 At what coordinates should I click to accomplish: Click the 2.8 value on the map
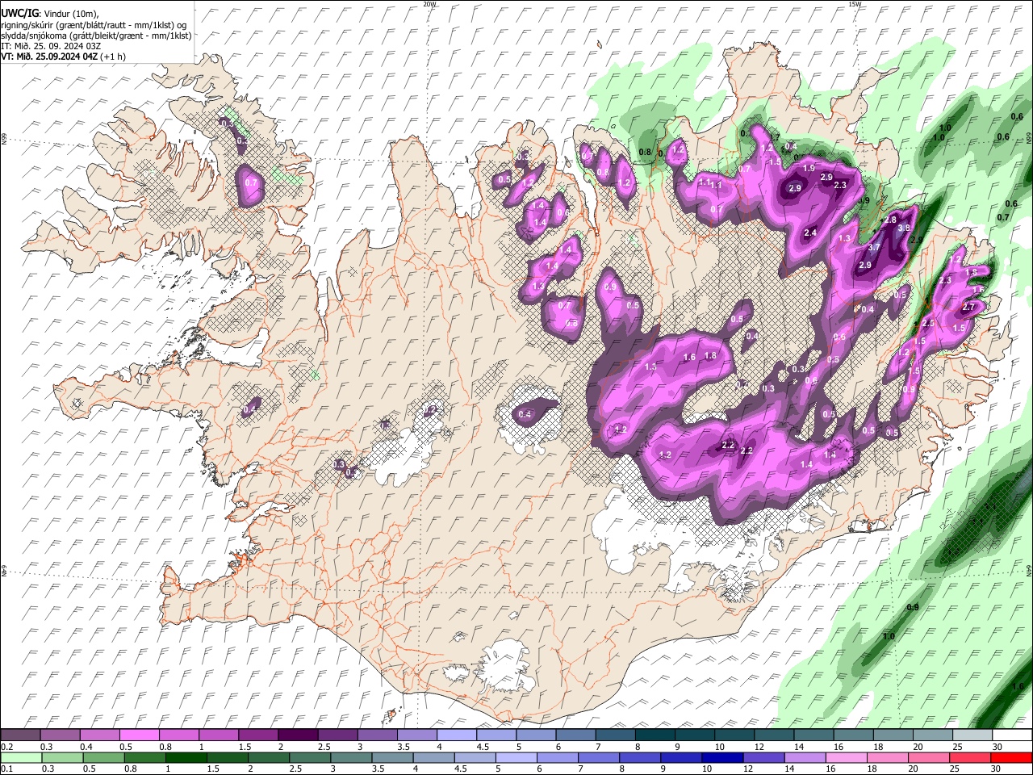891,220
